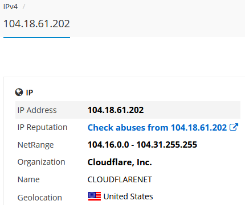Click the United States flag icon
245x205 pixels.
(x=95, y=196)
